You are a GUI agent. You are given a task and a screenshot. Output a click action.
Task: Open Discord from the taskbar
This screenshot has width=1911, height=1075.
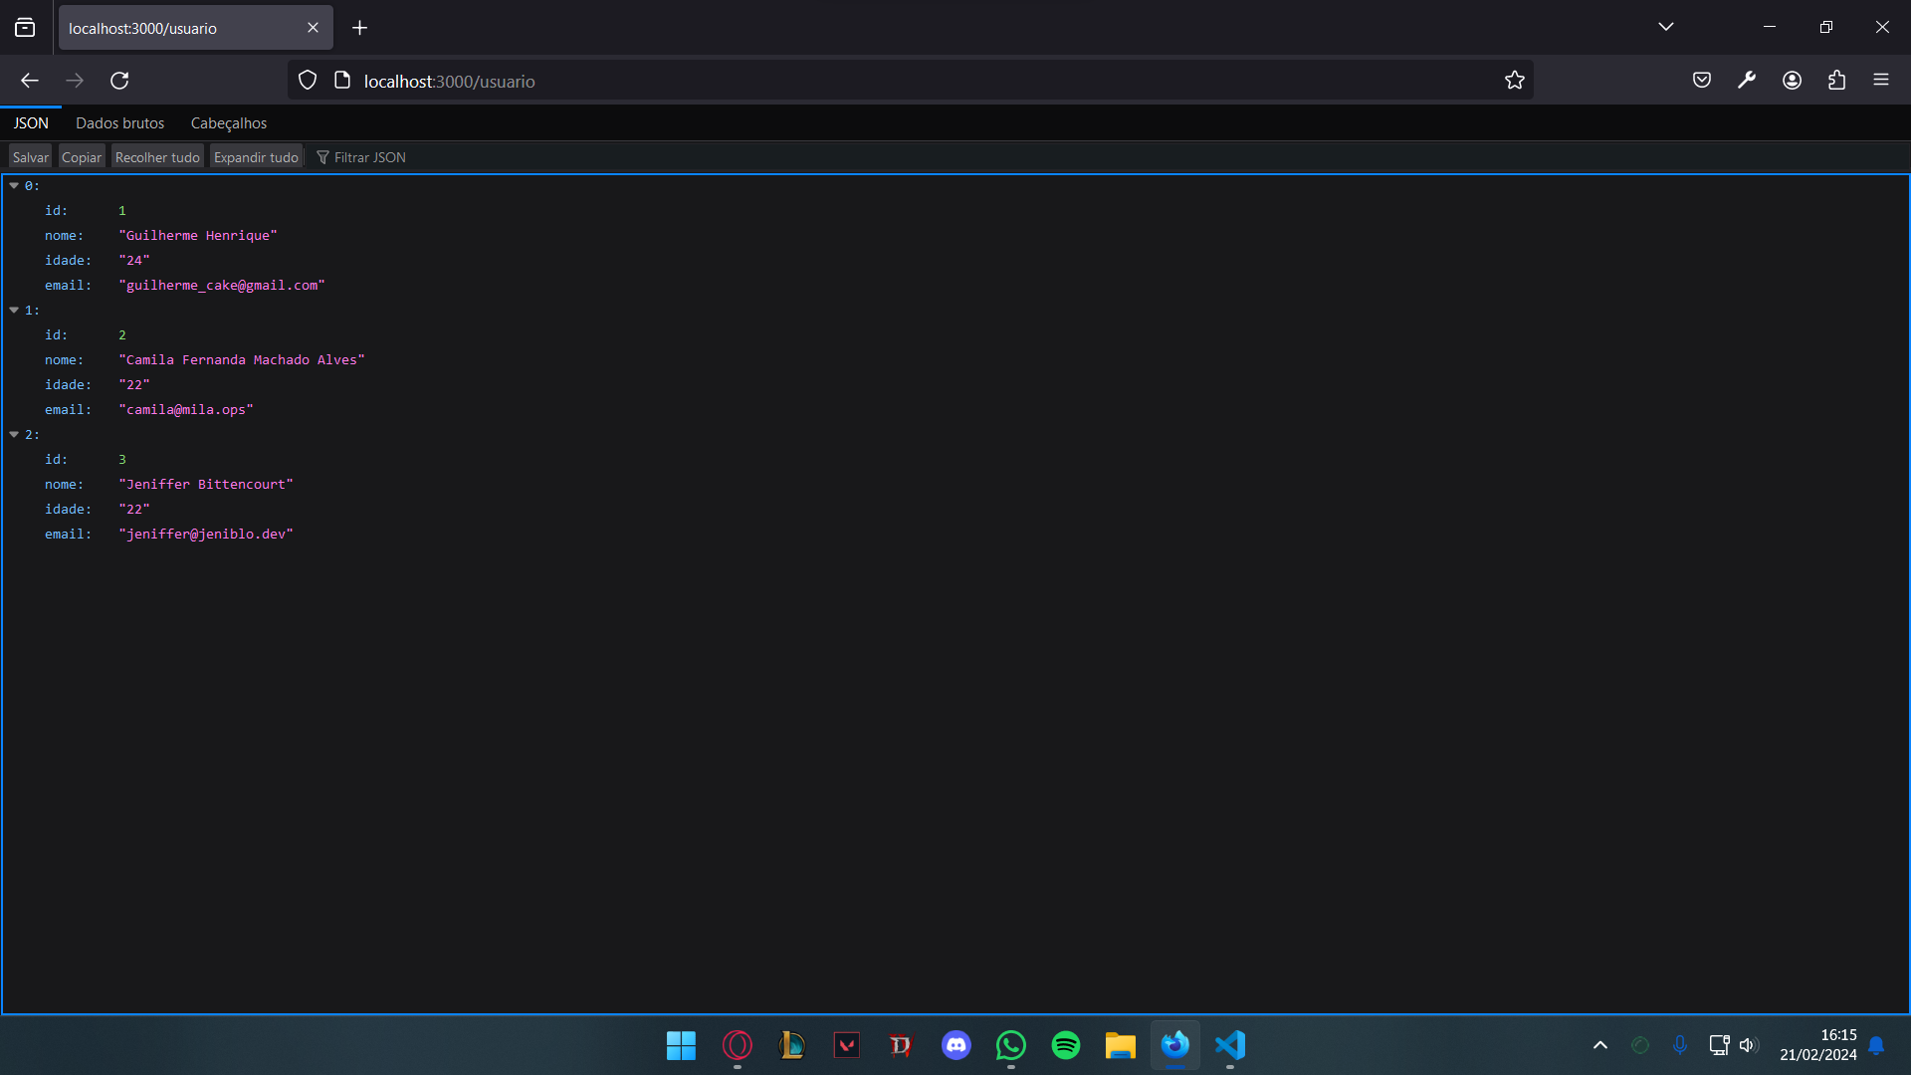point(956,1045)
